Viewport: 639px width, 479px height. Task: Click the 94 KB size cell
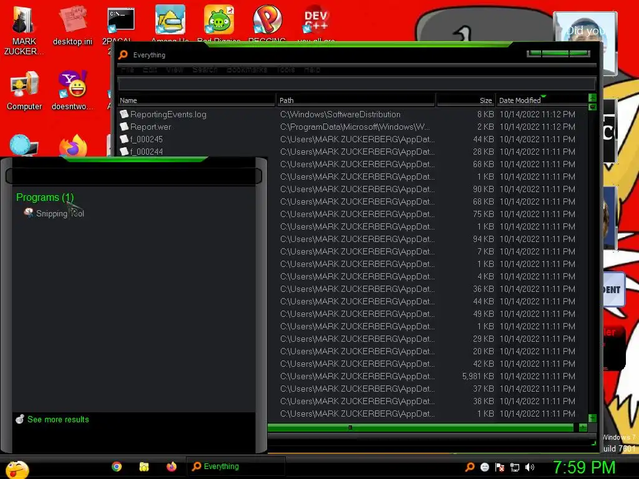484,239
